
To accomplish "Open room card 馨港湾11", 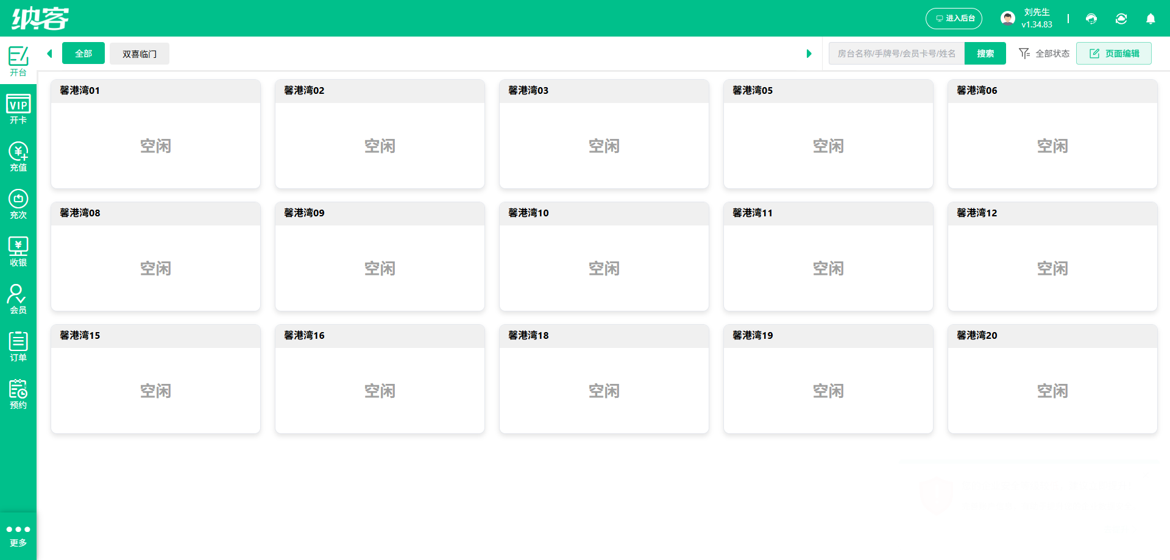I will click(828, 257).
